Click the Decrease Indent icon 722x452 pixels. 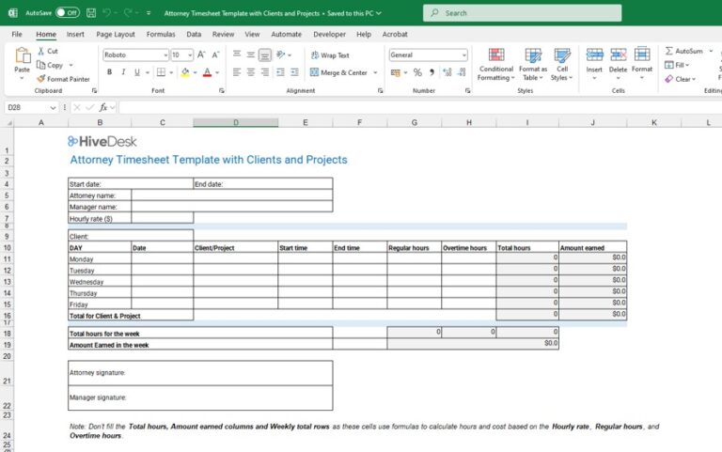click(x=280, y=72)
